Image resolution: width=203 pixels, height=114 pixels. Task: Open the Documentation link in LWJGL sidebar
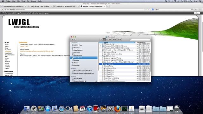[x=10, y=55]
